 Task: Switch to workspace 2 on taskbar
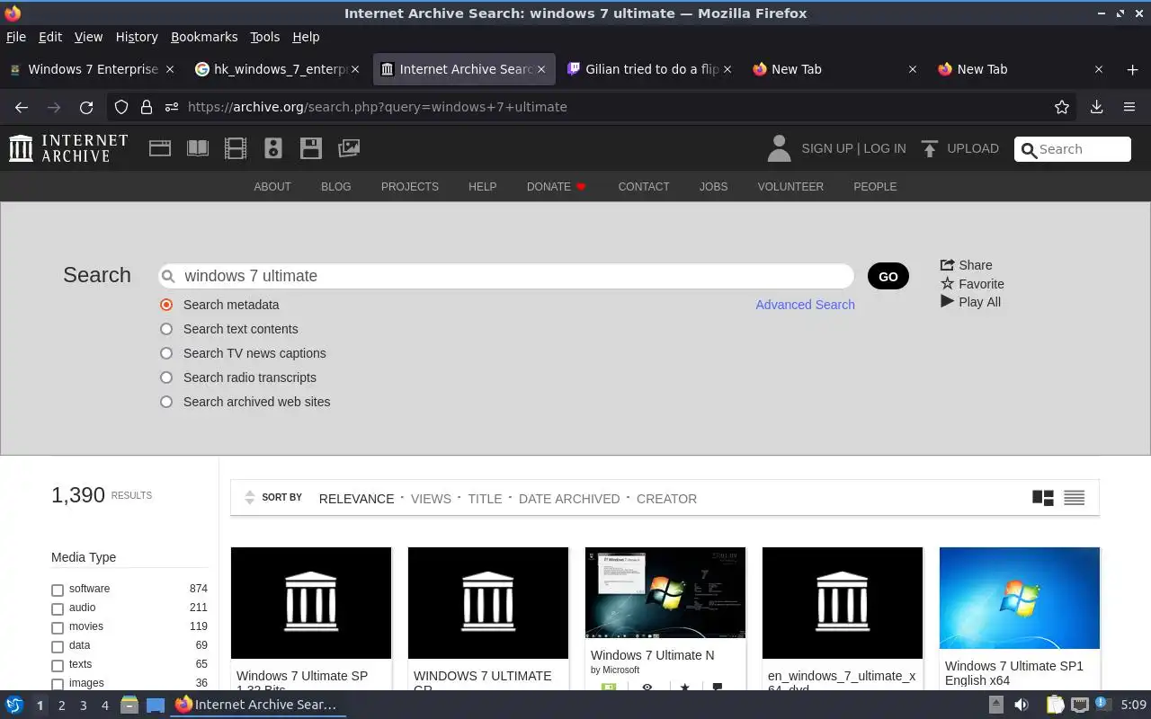(61, 706)
